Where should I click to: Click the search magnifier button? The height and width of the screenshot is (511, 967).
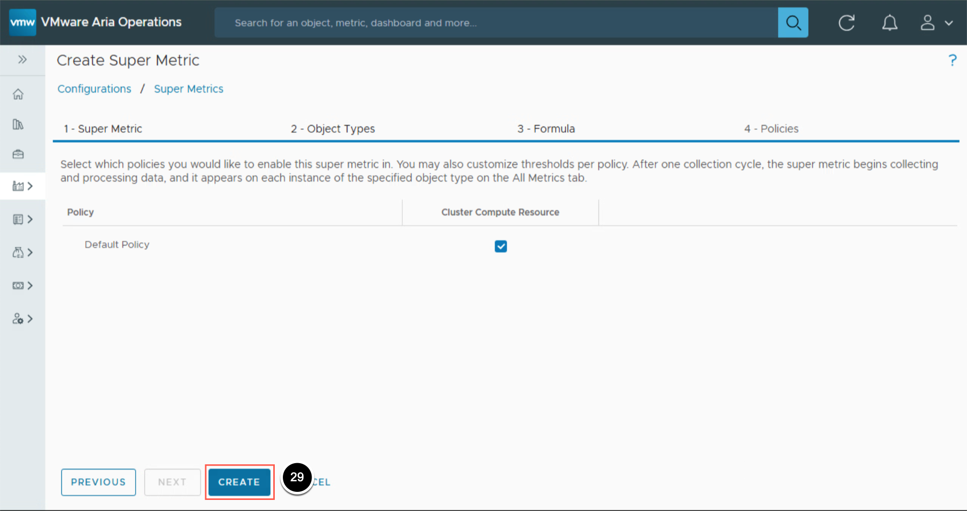point(793,23)
